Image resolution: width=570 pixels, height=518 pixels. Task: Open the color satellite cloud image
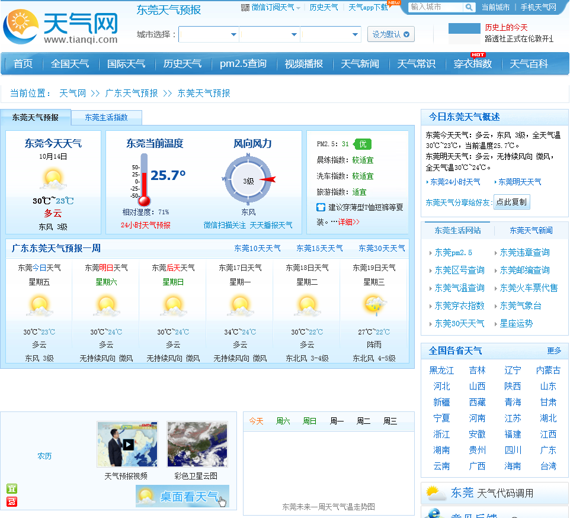pos(197,444)
